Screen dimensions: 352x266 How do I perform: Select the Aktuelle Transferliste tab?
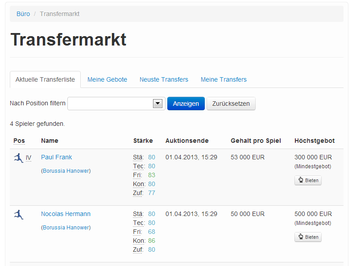(x=45, y=79)
